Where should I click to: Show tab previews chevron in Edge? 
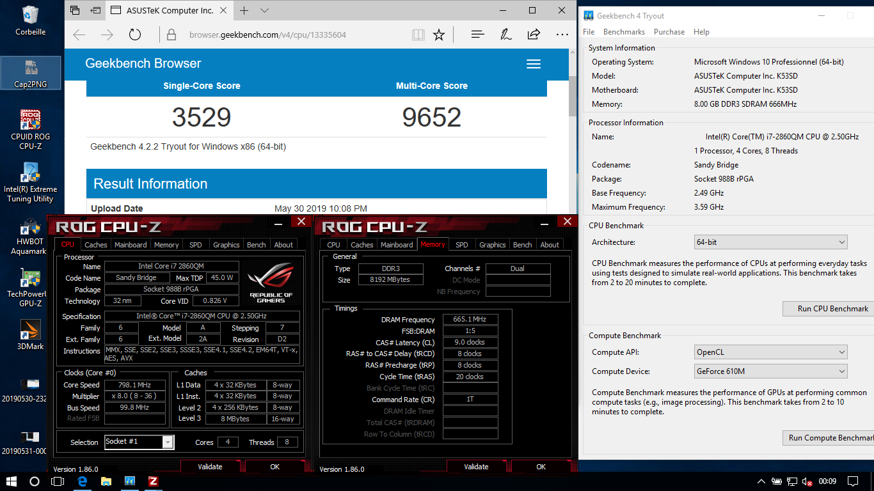click(x=265, y=10)
